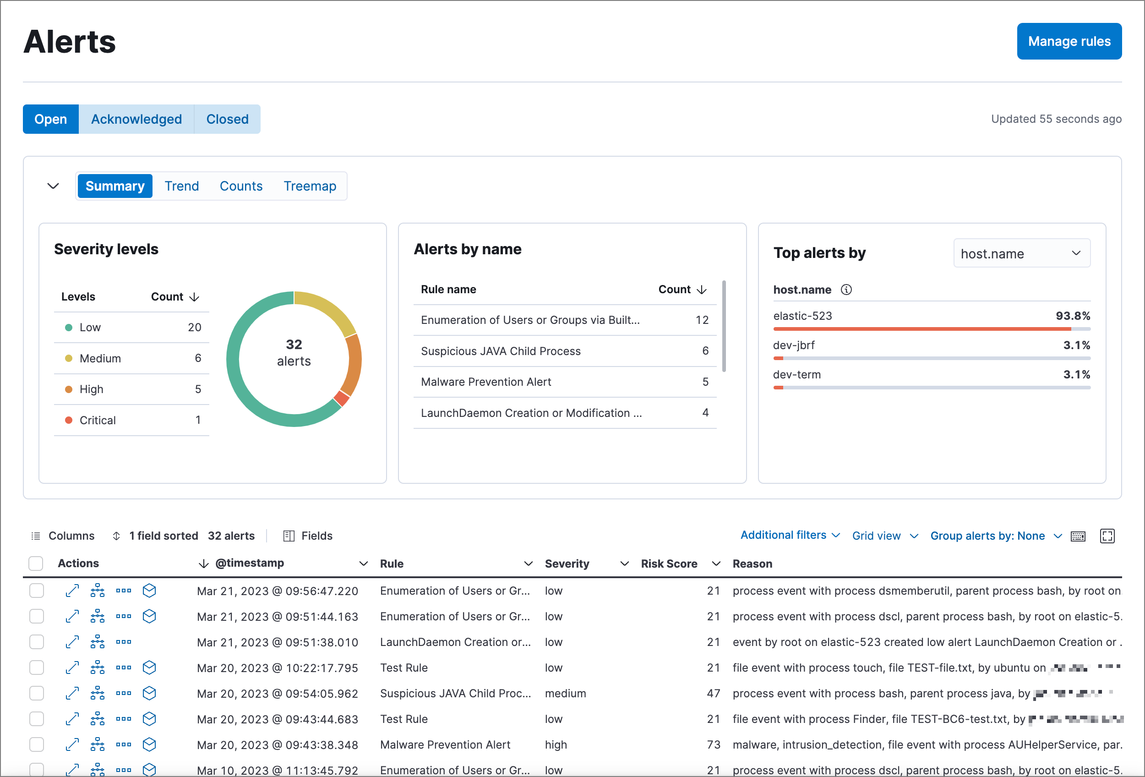
Task: Switch to the Counts tab
Action: click(x=240, y=186)
